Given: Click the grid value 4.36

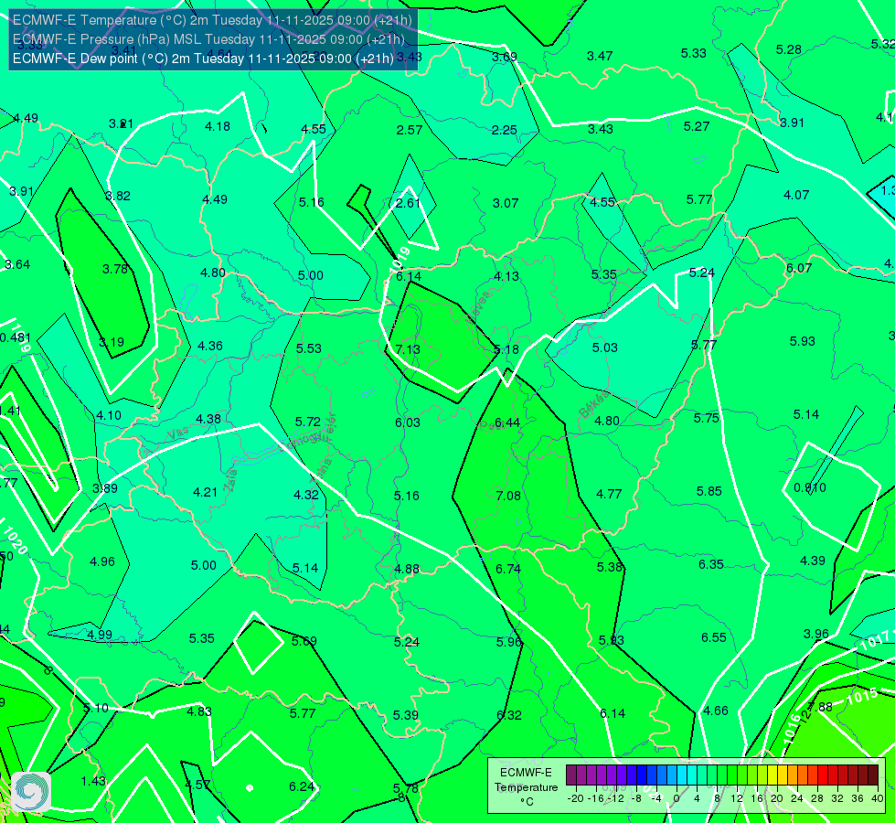Looking at the screenshot, I should point(210,346).
